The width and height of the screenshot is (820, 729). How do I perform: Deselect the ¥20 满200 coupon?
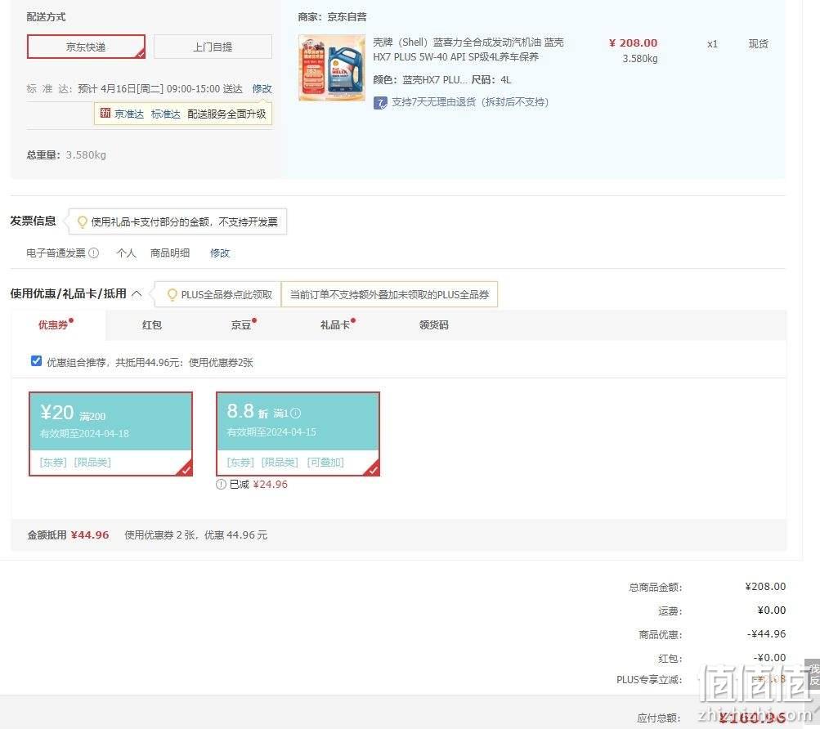(111, 433)
